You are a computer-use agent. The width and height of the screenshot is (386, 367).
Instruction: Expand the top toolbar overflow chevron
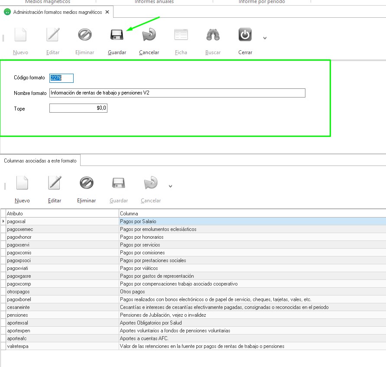[x=265, y=38]
